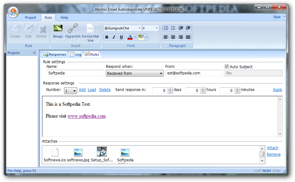The width and height of the screenshot is (295, 182).
Task: Open the Project ribbon tab
Action: (30, 18)
